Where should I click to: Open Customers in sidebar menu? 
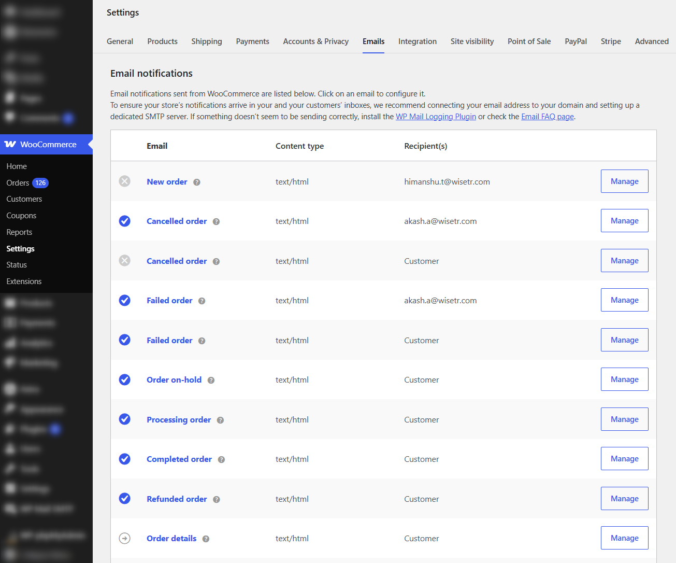[x=24, y=199]
